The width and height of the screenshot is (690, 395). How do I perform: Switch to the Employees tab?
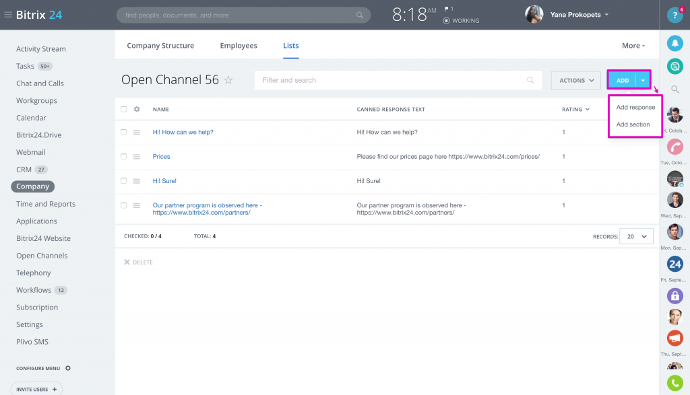pyautogui.click(x=239, y=46)
